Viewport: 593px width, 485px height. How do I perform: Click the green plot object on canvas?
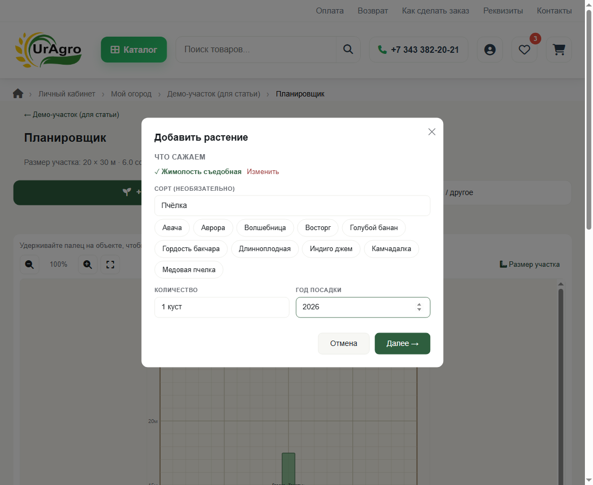coord(288,469)
